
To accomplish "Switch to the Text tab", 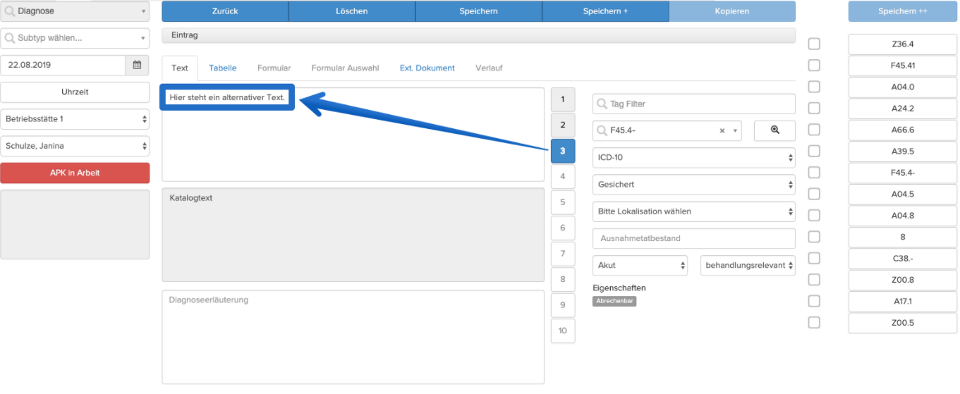I will pos(180,68).
